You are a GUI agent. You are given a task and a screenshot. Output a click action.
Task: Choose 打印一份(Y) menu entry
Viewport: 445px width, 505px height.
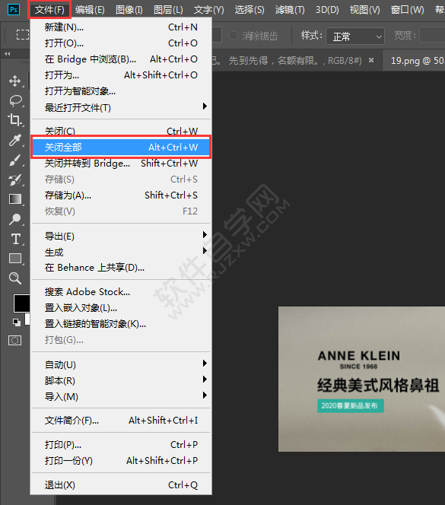click(x=121, y=461)
